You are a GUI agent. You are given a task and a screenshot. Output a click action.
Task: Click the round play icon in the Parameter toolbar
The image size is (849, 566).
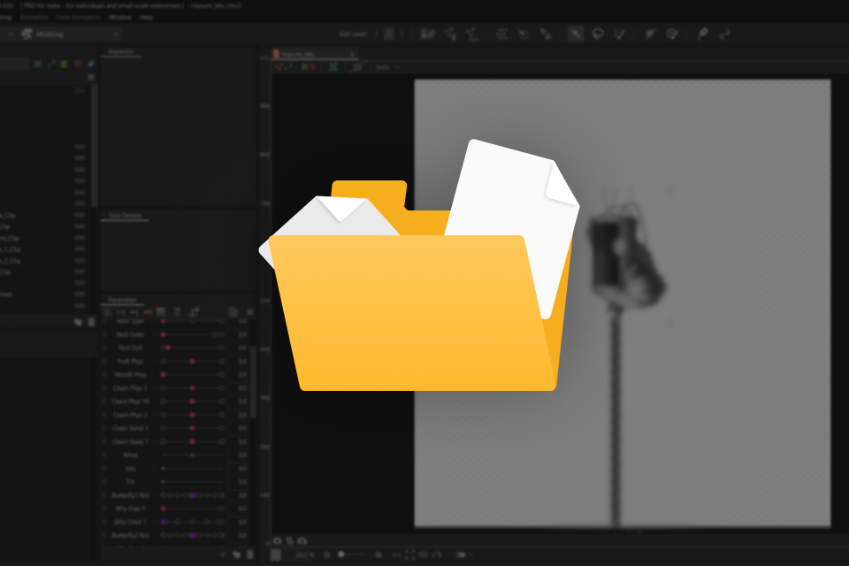click(x=107, y=312)
